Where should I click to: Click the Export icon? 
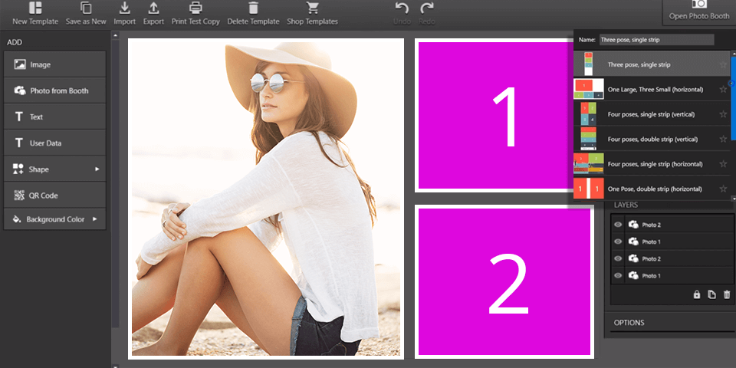point(153,8)
